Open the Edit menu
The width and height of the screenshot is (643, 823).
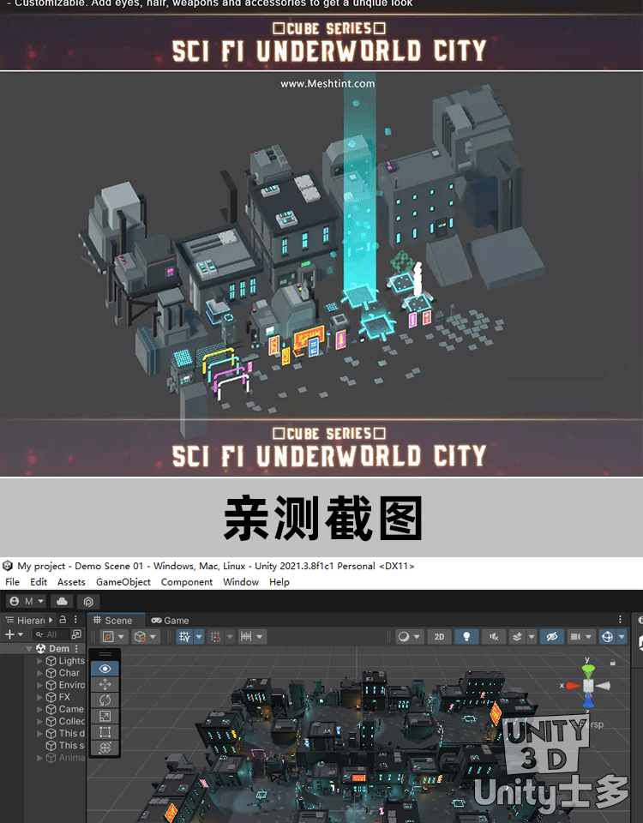39,582
